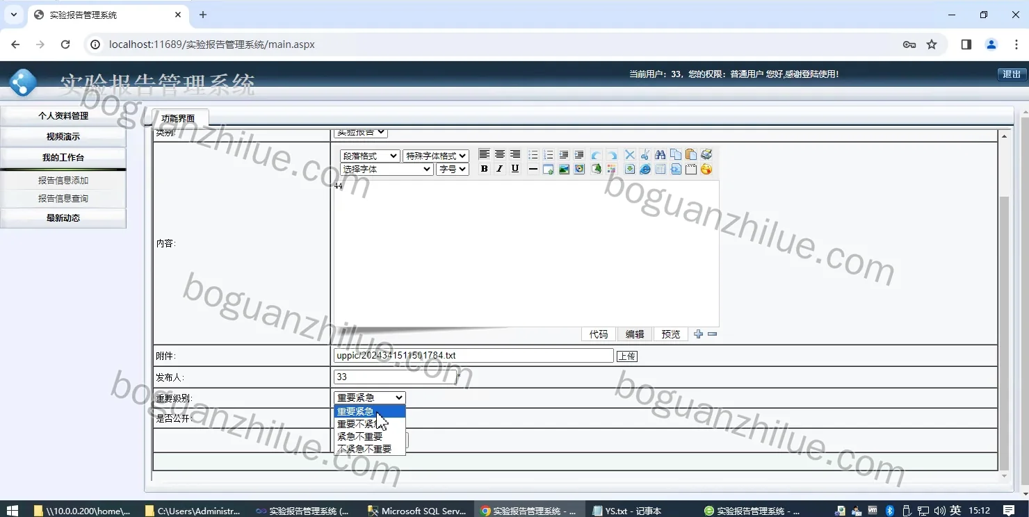Open the 字号 font size dropdown
Viewport: 1029px width, 517px height.
pyautogui.click(x=453, y=169)
